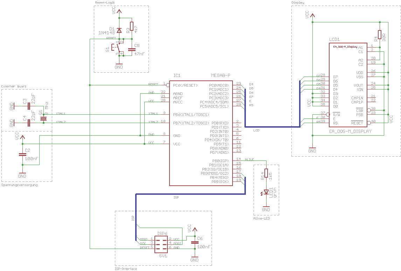This screenshot has height=271, width=401.
Task: Select the Q1 crystal symbol
Action: [44, 119]
